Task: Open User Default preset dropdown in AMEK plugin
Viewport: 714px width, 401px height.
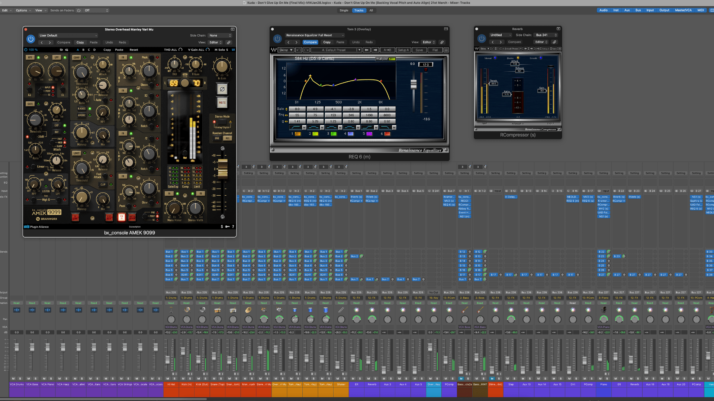Action: coord(68,36)
